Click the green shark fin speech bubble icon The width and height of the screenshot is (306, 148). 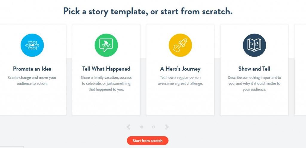106,45
